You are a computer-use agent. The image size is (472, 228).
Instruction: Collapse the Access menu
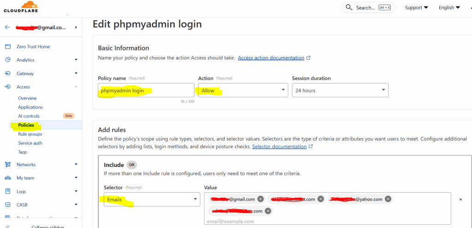pos(76,87)
